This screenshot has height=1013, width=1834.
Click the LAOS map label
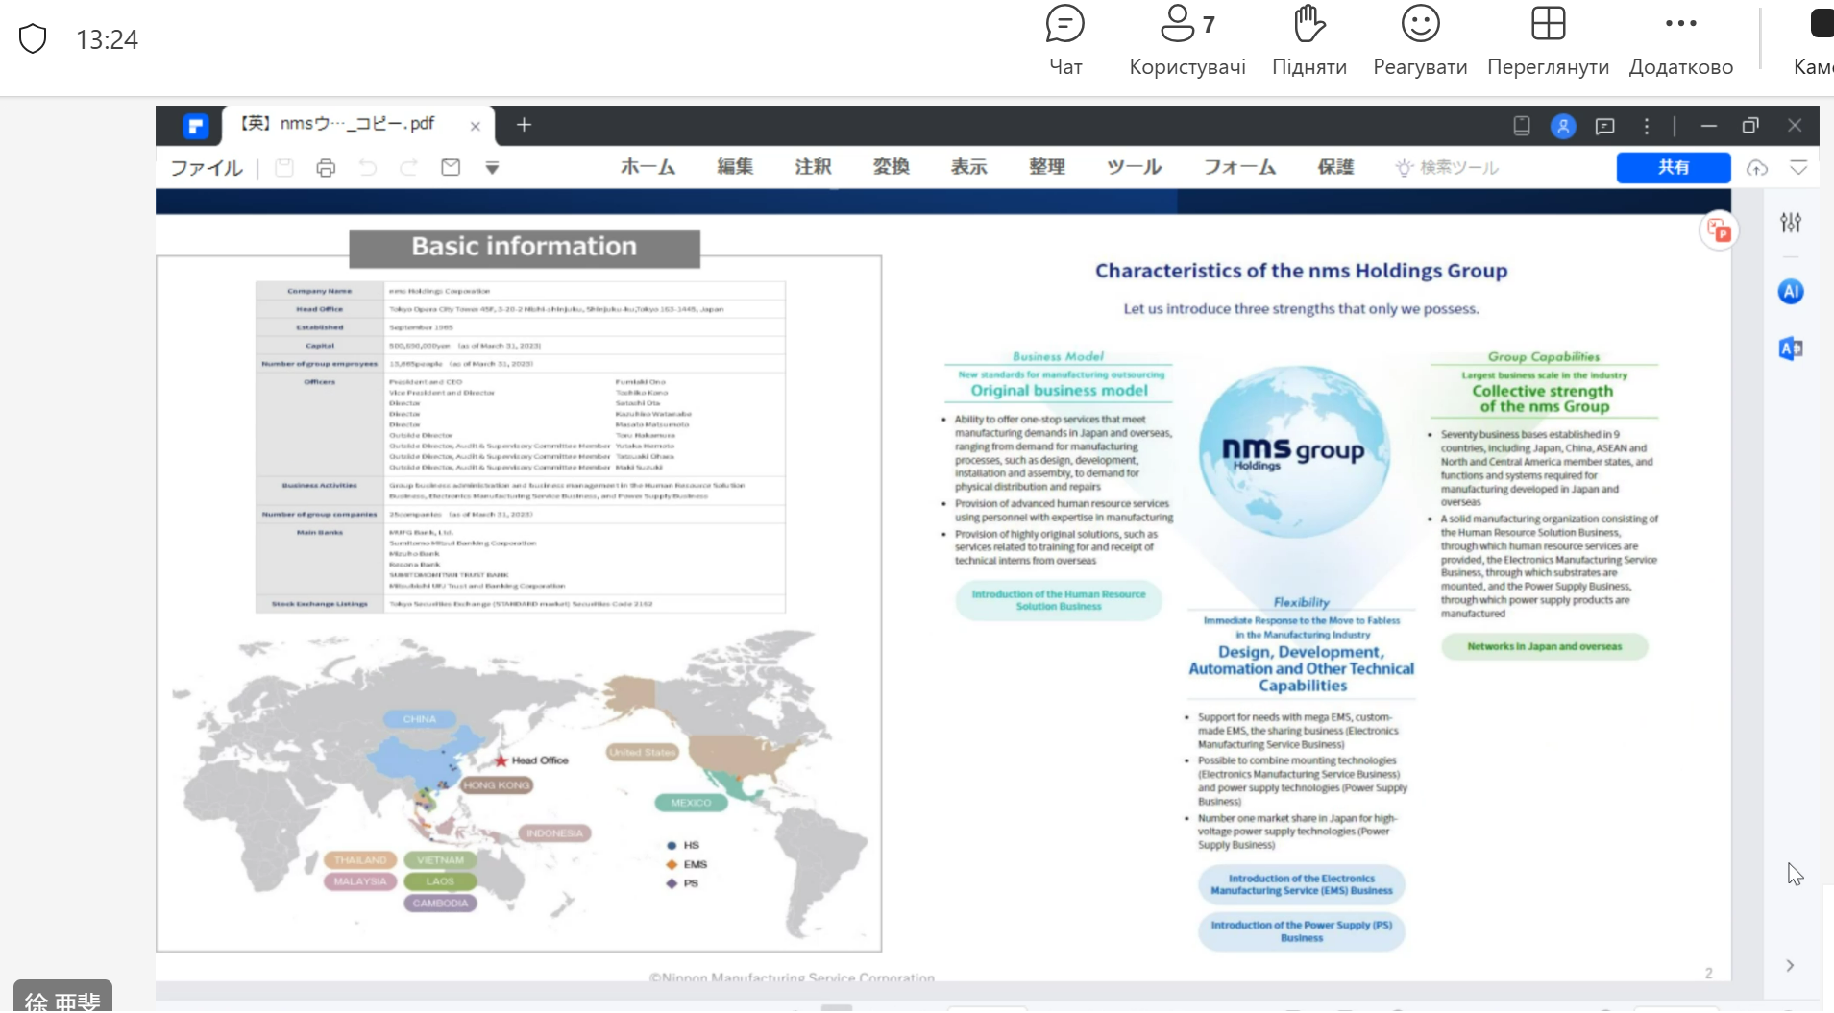pos(440,881)
